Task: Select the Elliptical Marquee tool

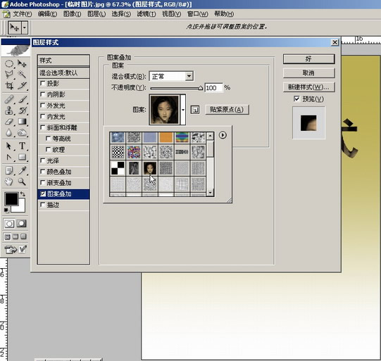Action: [x=9, y=64]
